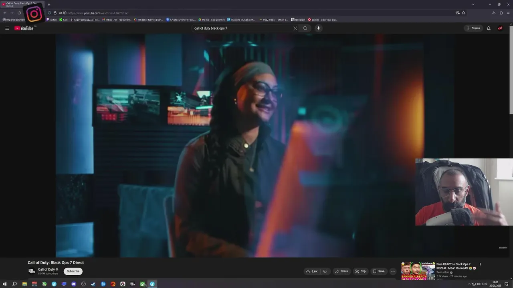
Task: Open the Kick bookmark
Action: click(x=63, y=20)
